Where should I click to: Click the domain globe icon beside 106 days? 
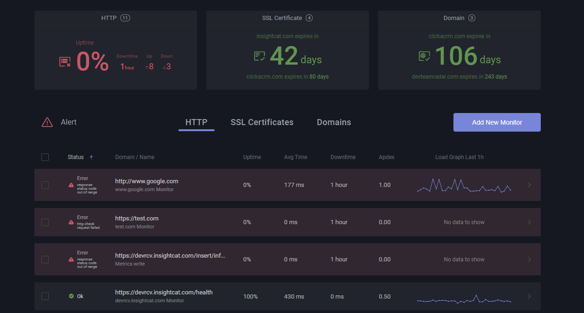(x=424, y=56)
